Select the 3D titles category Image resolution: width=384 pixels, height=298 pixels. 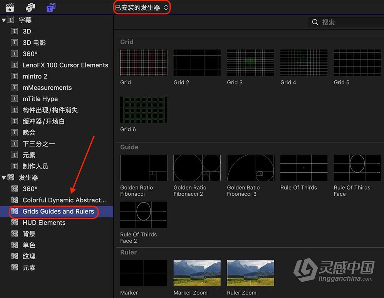click(x=27, y=31)
